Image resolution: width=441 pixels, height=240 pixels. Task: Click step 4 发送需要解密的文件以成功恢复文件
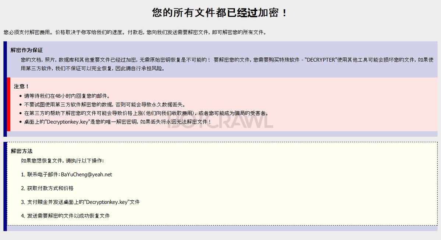pyautogui.click(x=65, y=216)
